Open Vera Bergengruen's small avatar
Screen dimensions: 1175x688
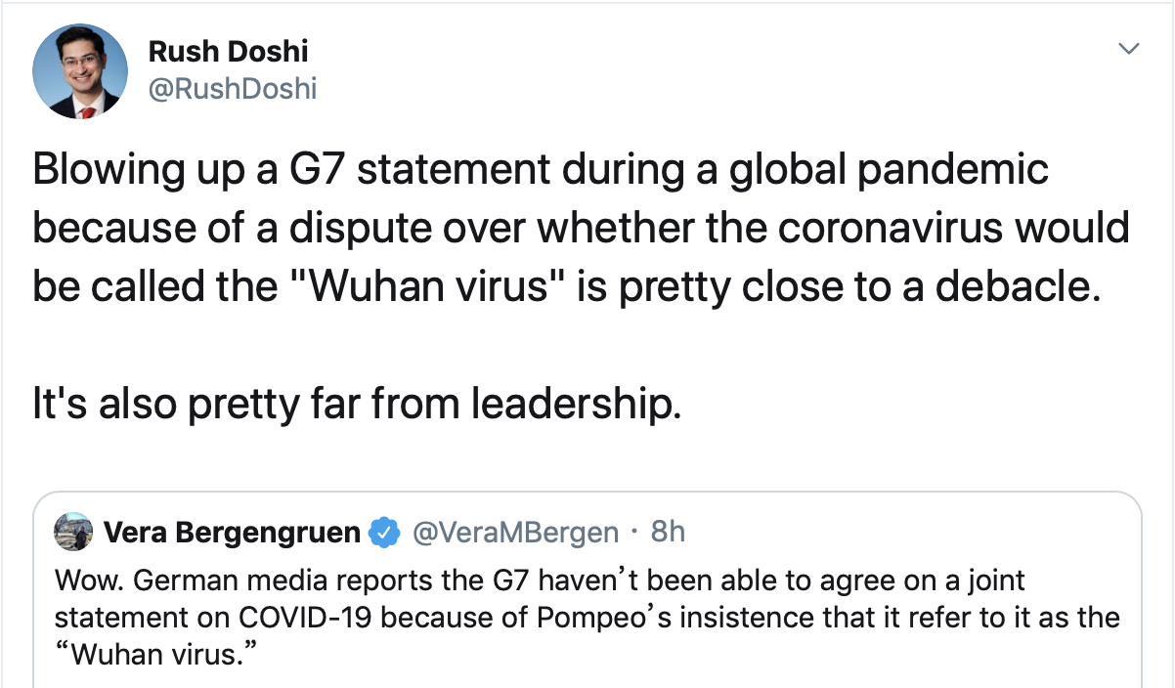click(x=75, y=532)
